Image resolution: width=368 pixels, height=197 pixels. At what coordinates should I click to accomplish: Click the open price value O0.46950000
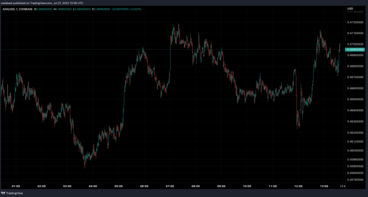(x=43, y=9)
